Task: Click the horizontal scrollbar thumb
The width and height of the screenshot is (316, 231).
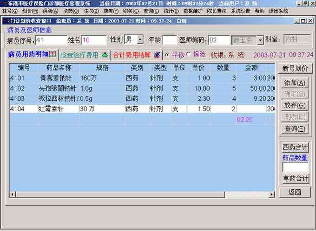Action: pos(120,194)
